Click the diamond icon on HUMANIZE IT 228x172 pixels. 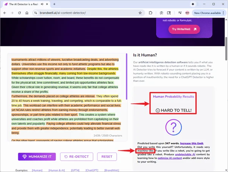coord(25,157)
